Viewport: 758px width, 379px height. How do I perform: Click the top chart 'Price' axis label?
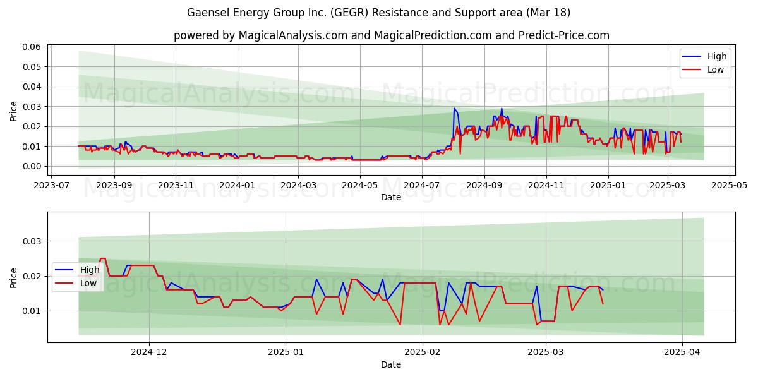14,110
